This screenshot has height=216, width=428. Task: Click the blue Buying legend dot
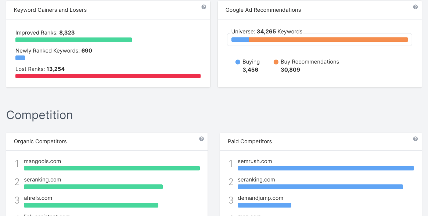(238, 62)
